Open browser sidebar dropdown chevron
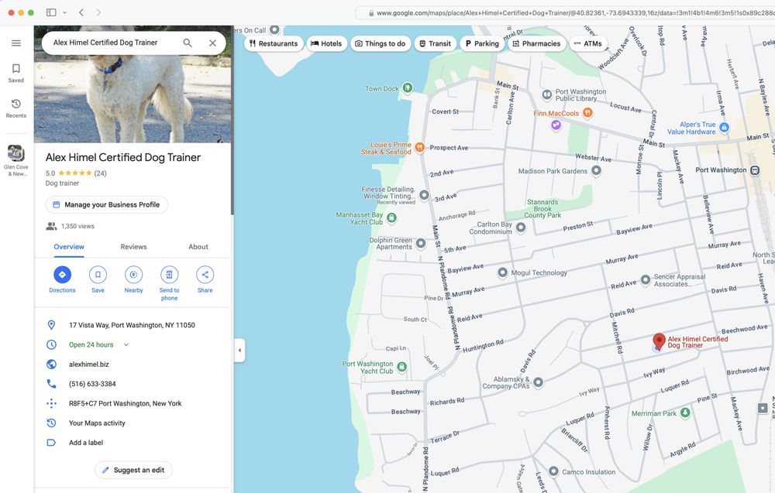This screenshot has width=775, height=493. pyautogui.click(x=64, y=13)
